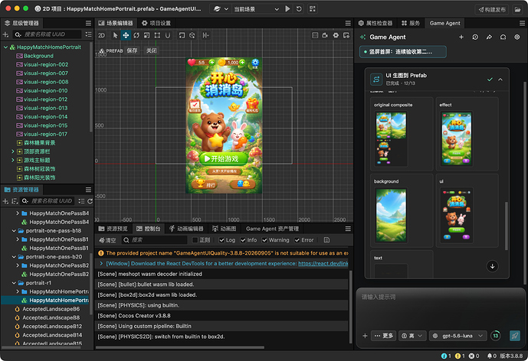Click the pivot/center toggle icon
Screen dimensions: 528x361
182,35
